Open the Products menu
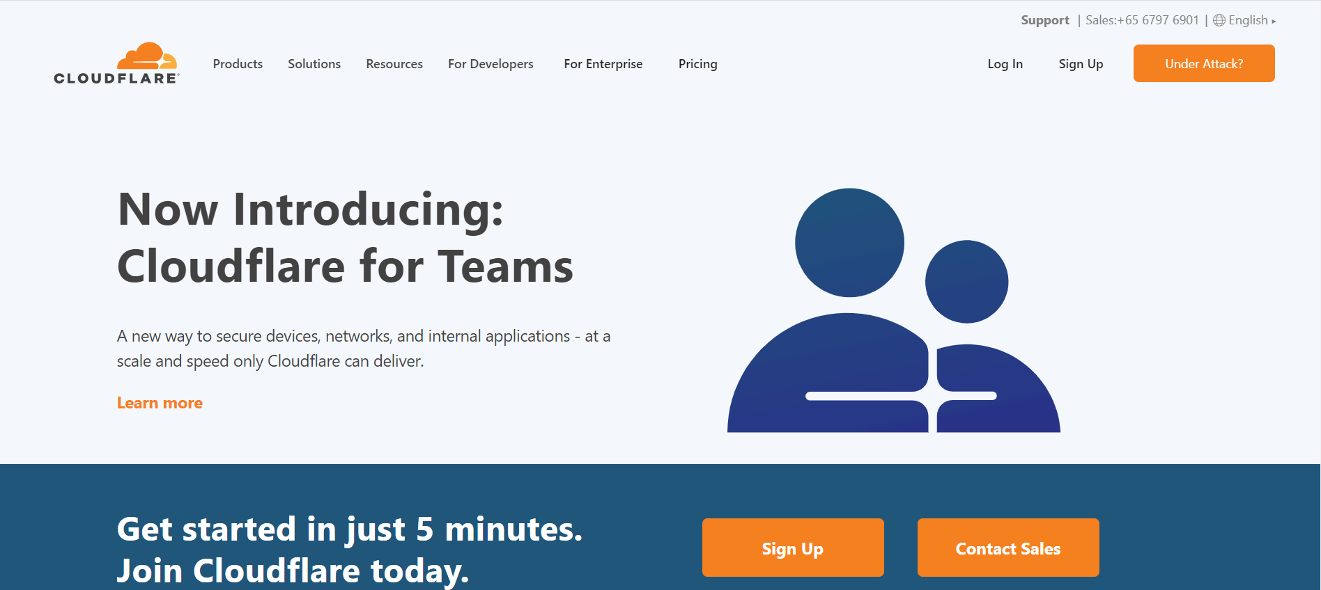1321x590 pixels. click(x=238, y=64)
